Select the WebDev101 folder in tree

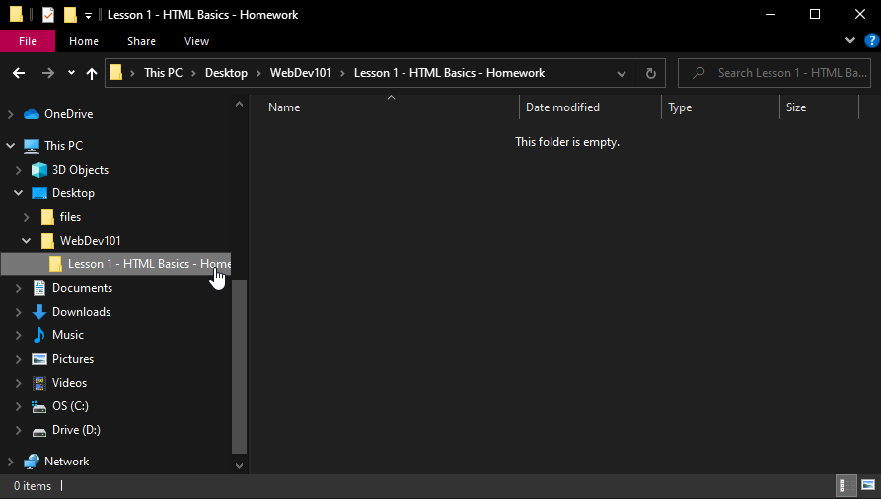90,240
